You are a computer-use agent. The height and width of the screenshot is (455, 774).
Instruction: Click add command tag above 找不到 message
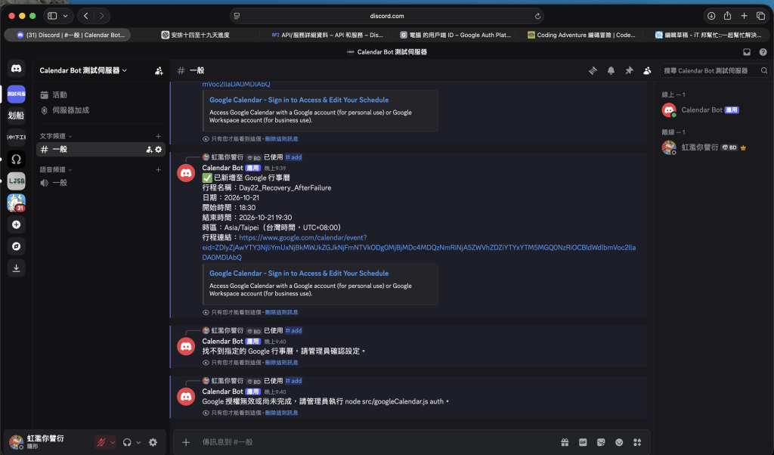pyautogui.click(x=294, y=330)
